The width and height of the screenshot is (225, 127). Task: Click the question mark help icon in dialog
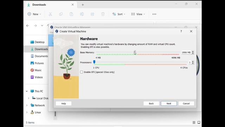click(x=181, y=31)
